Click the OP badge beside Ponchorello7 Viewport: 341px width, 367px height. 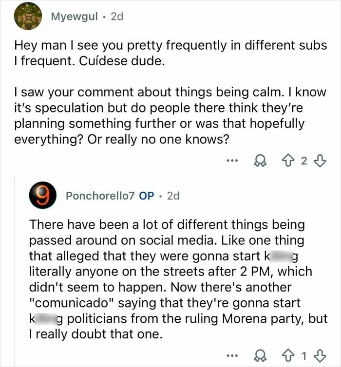pos(147,196)
